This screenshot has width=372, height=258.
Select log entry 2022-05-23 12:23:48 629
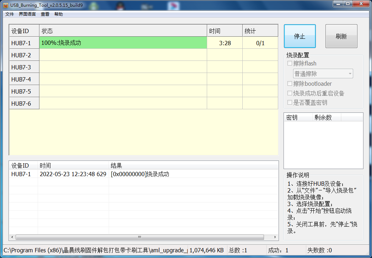click(x=73, y=174)
